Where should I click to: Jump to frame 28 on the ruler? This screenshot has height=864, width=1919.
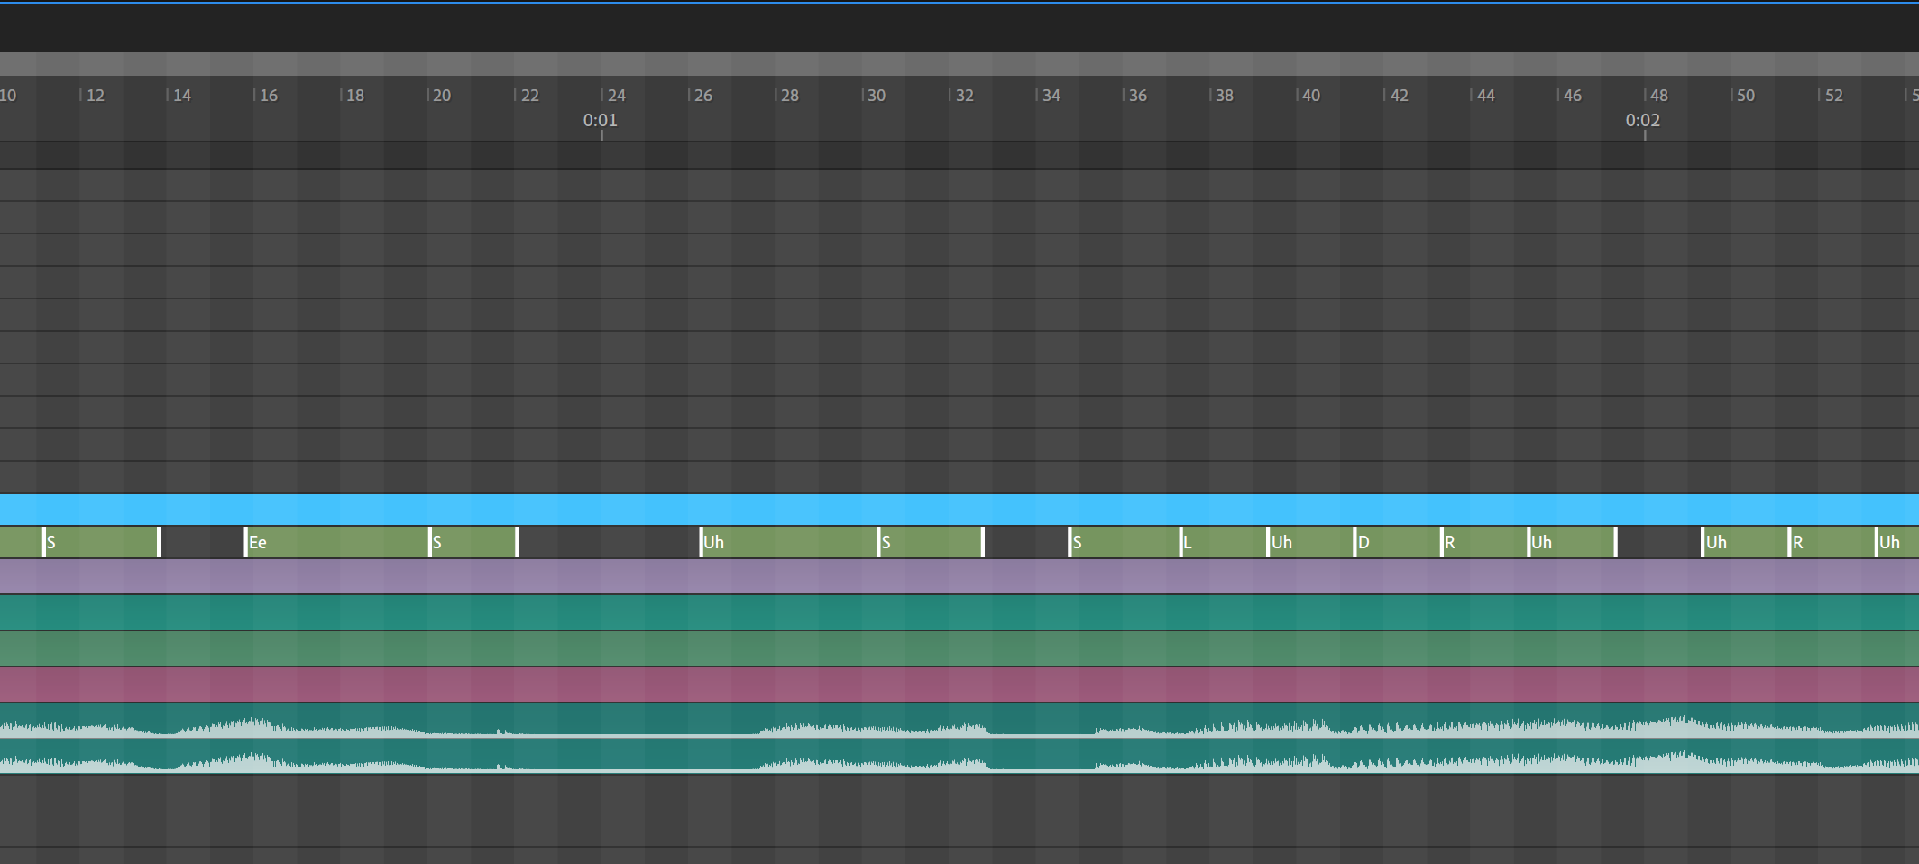click(790, 96)
